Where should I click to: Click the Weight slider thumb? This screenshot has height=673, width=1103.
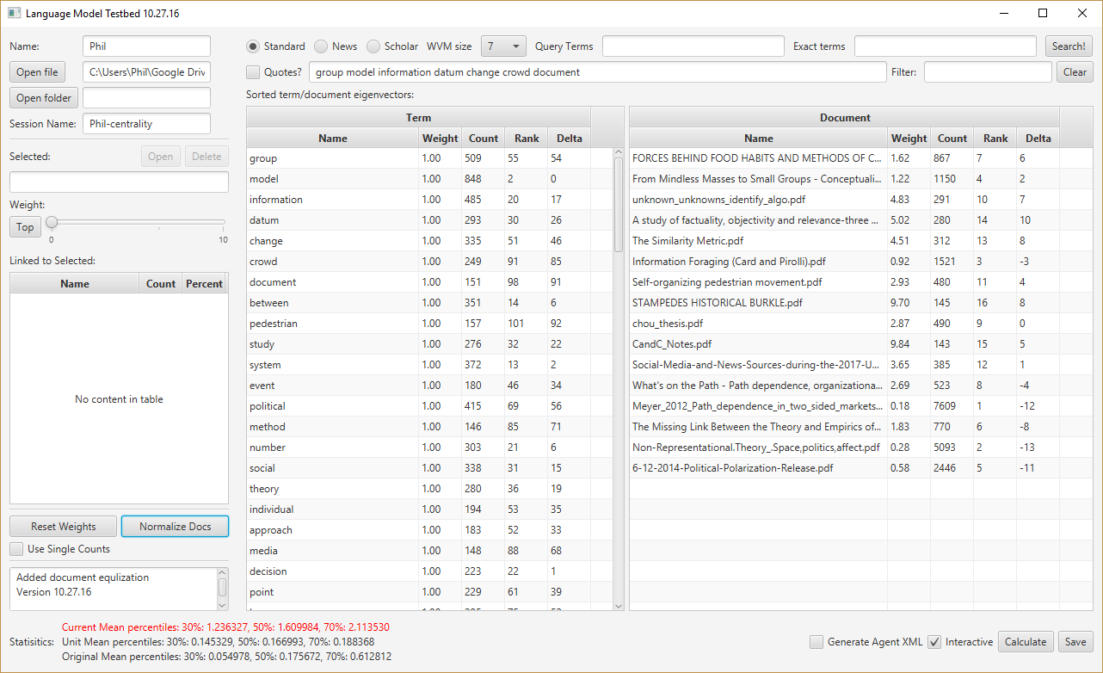pyautogui.click(x=52, y=223)
